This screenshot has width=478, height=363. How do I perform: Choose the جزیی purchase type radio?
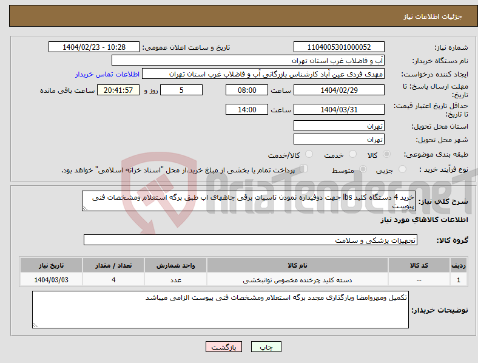tap(402, 169)
